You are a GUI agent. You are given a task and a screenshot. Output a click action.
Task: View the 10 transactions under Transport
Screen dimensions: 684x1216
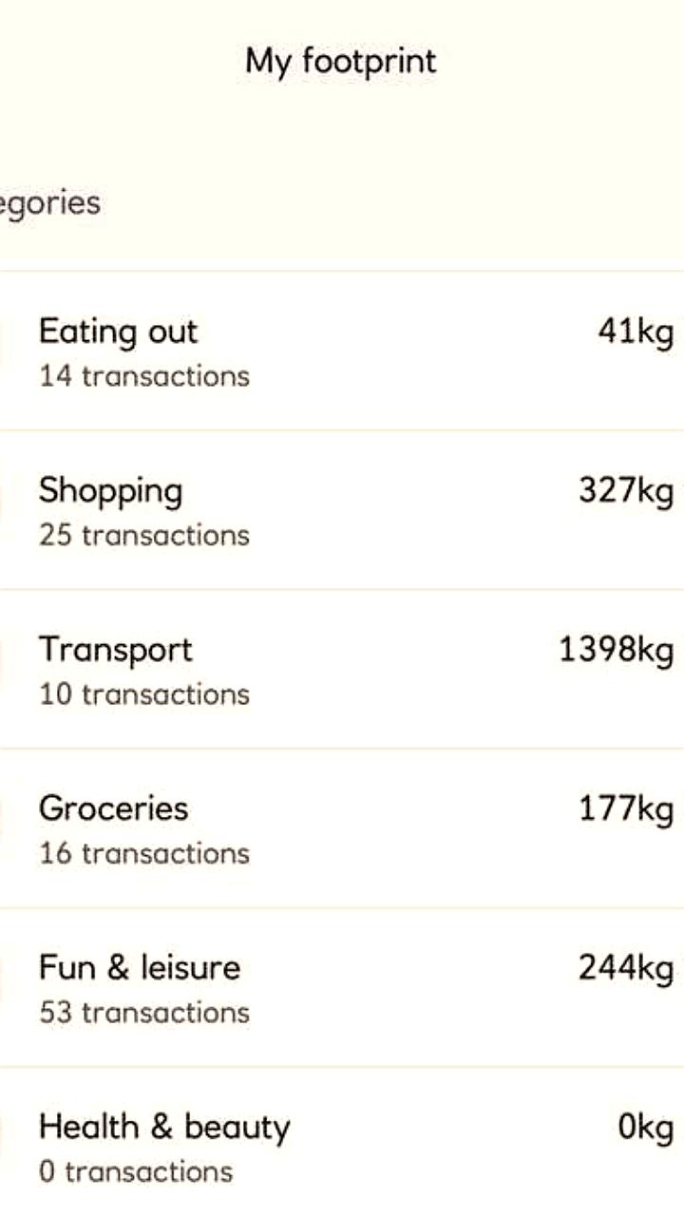[x=144, y=694]
